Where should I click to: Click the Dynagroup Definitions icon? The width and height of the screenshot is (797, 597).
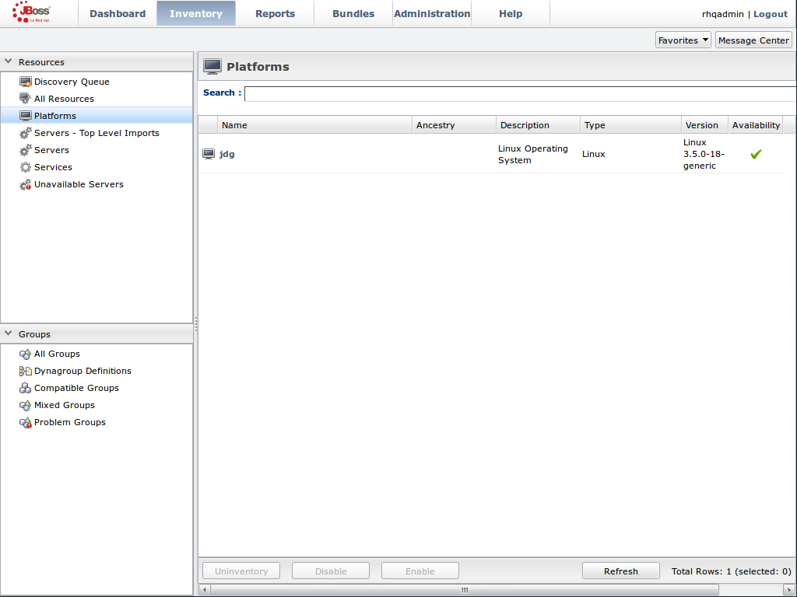[x=26, y=371]
